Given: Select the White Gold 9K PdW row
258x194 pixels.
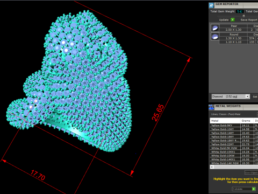Looking at the screenshot, I should click(234, 148).
